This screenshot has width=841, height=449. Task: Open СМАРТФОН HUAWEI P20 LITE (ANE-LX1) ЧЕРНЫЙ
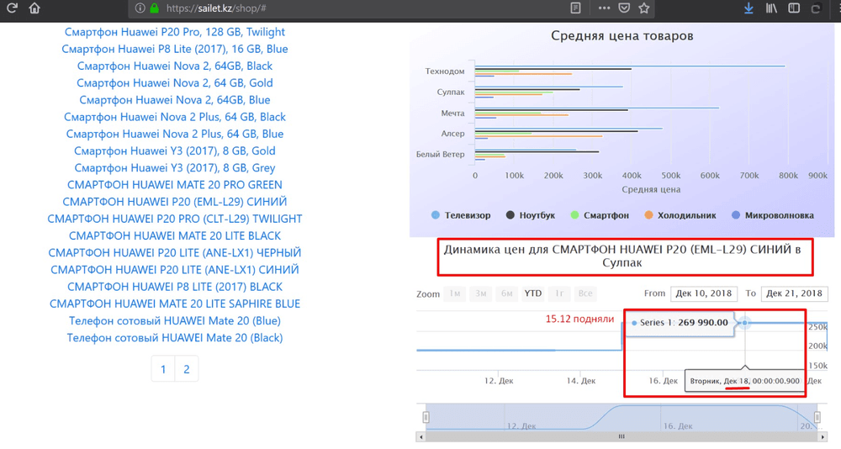pyautogui.click(x=175, y=252)
